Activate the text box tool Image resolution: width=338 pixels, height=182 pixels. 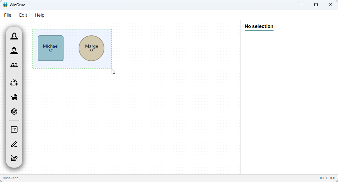(x=14, y=129)
